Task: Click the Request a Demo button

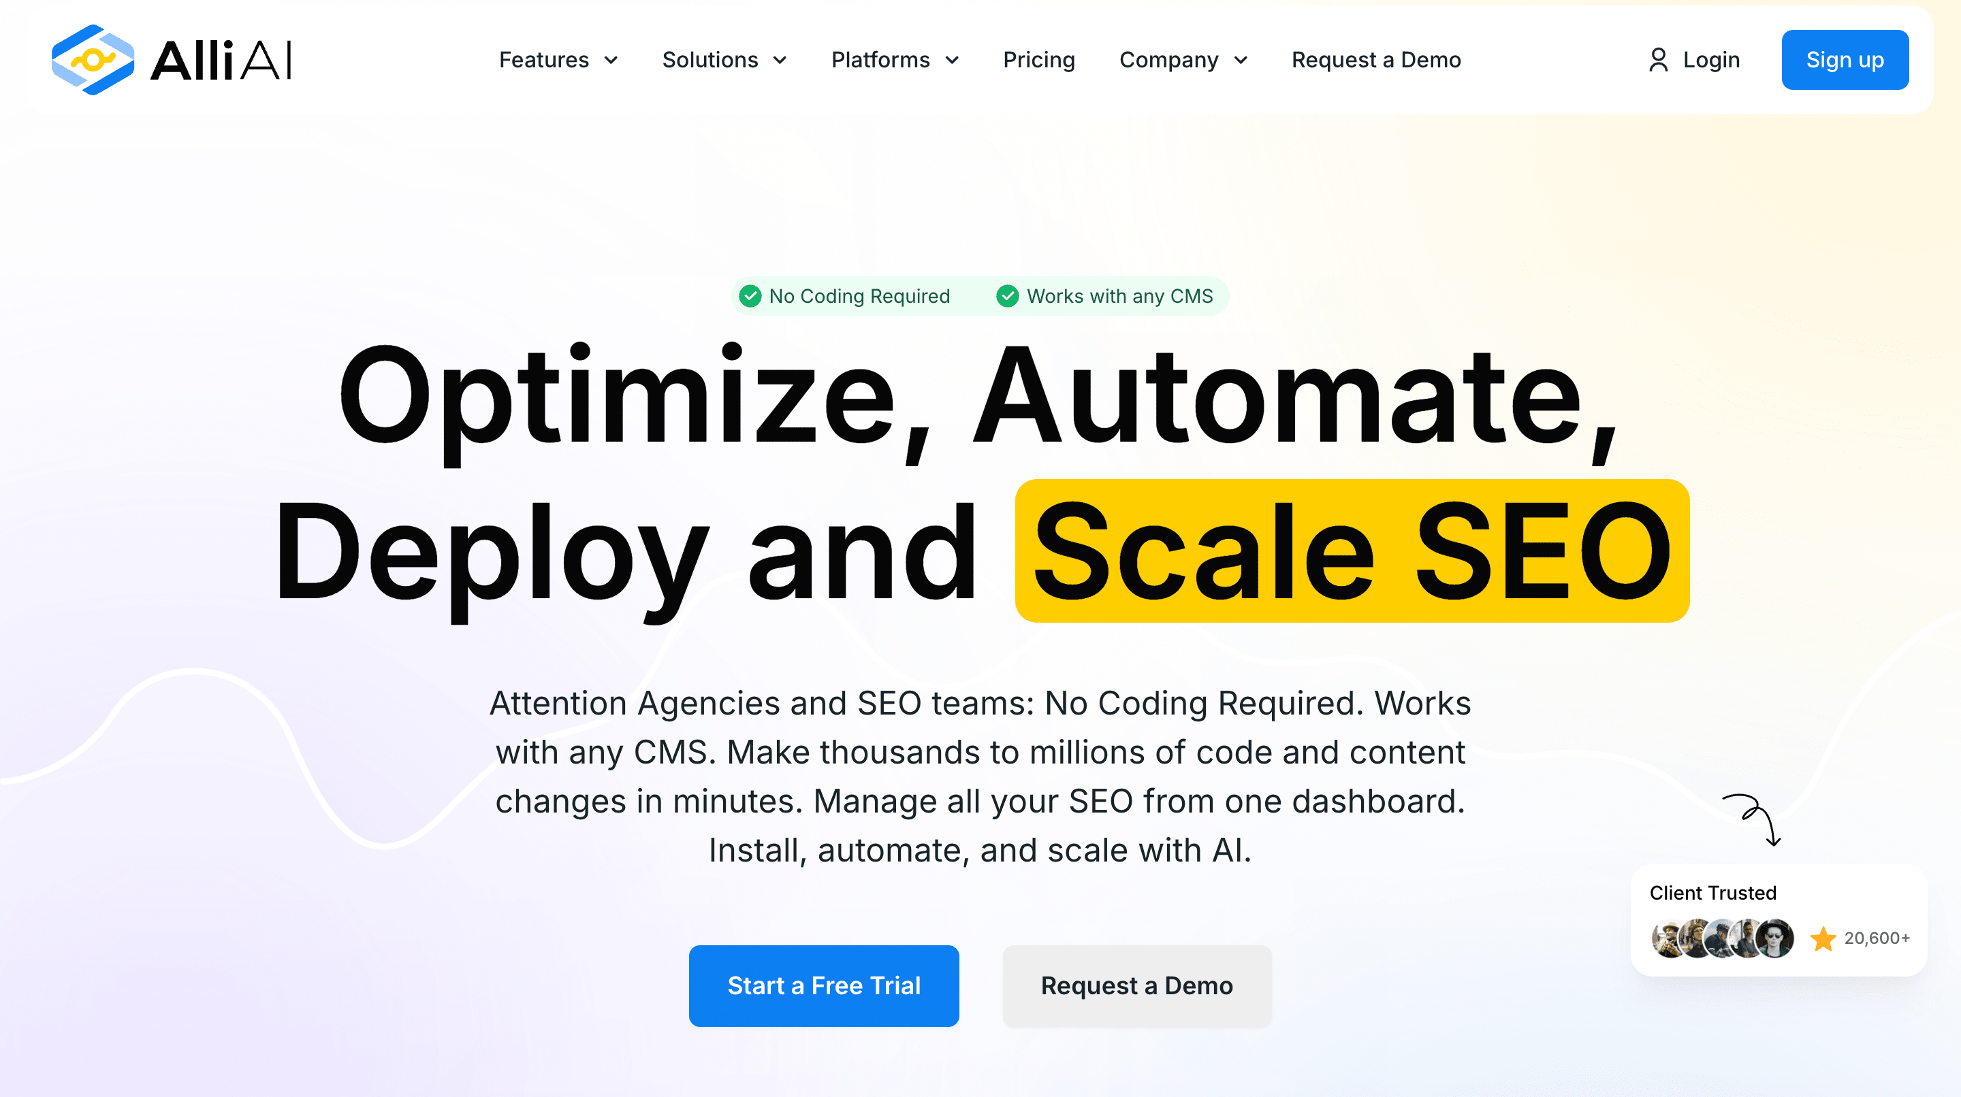Action: click(x=1136, y=985)
